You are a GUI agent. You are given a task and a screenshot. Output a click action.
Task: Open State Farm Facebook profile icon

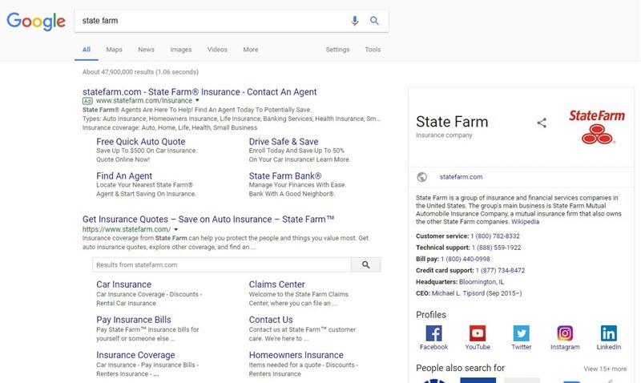pyautogui.click(x=433, y=333)
